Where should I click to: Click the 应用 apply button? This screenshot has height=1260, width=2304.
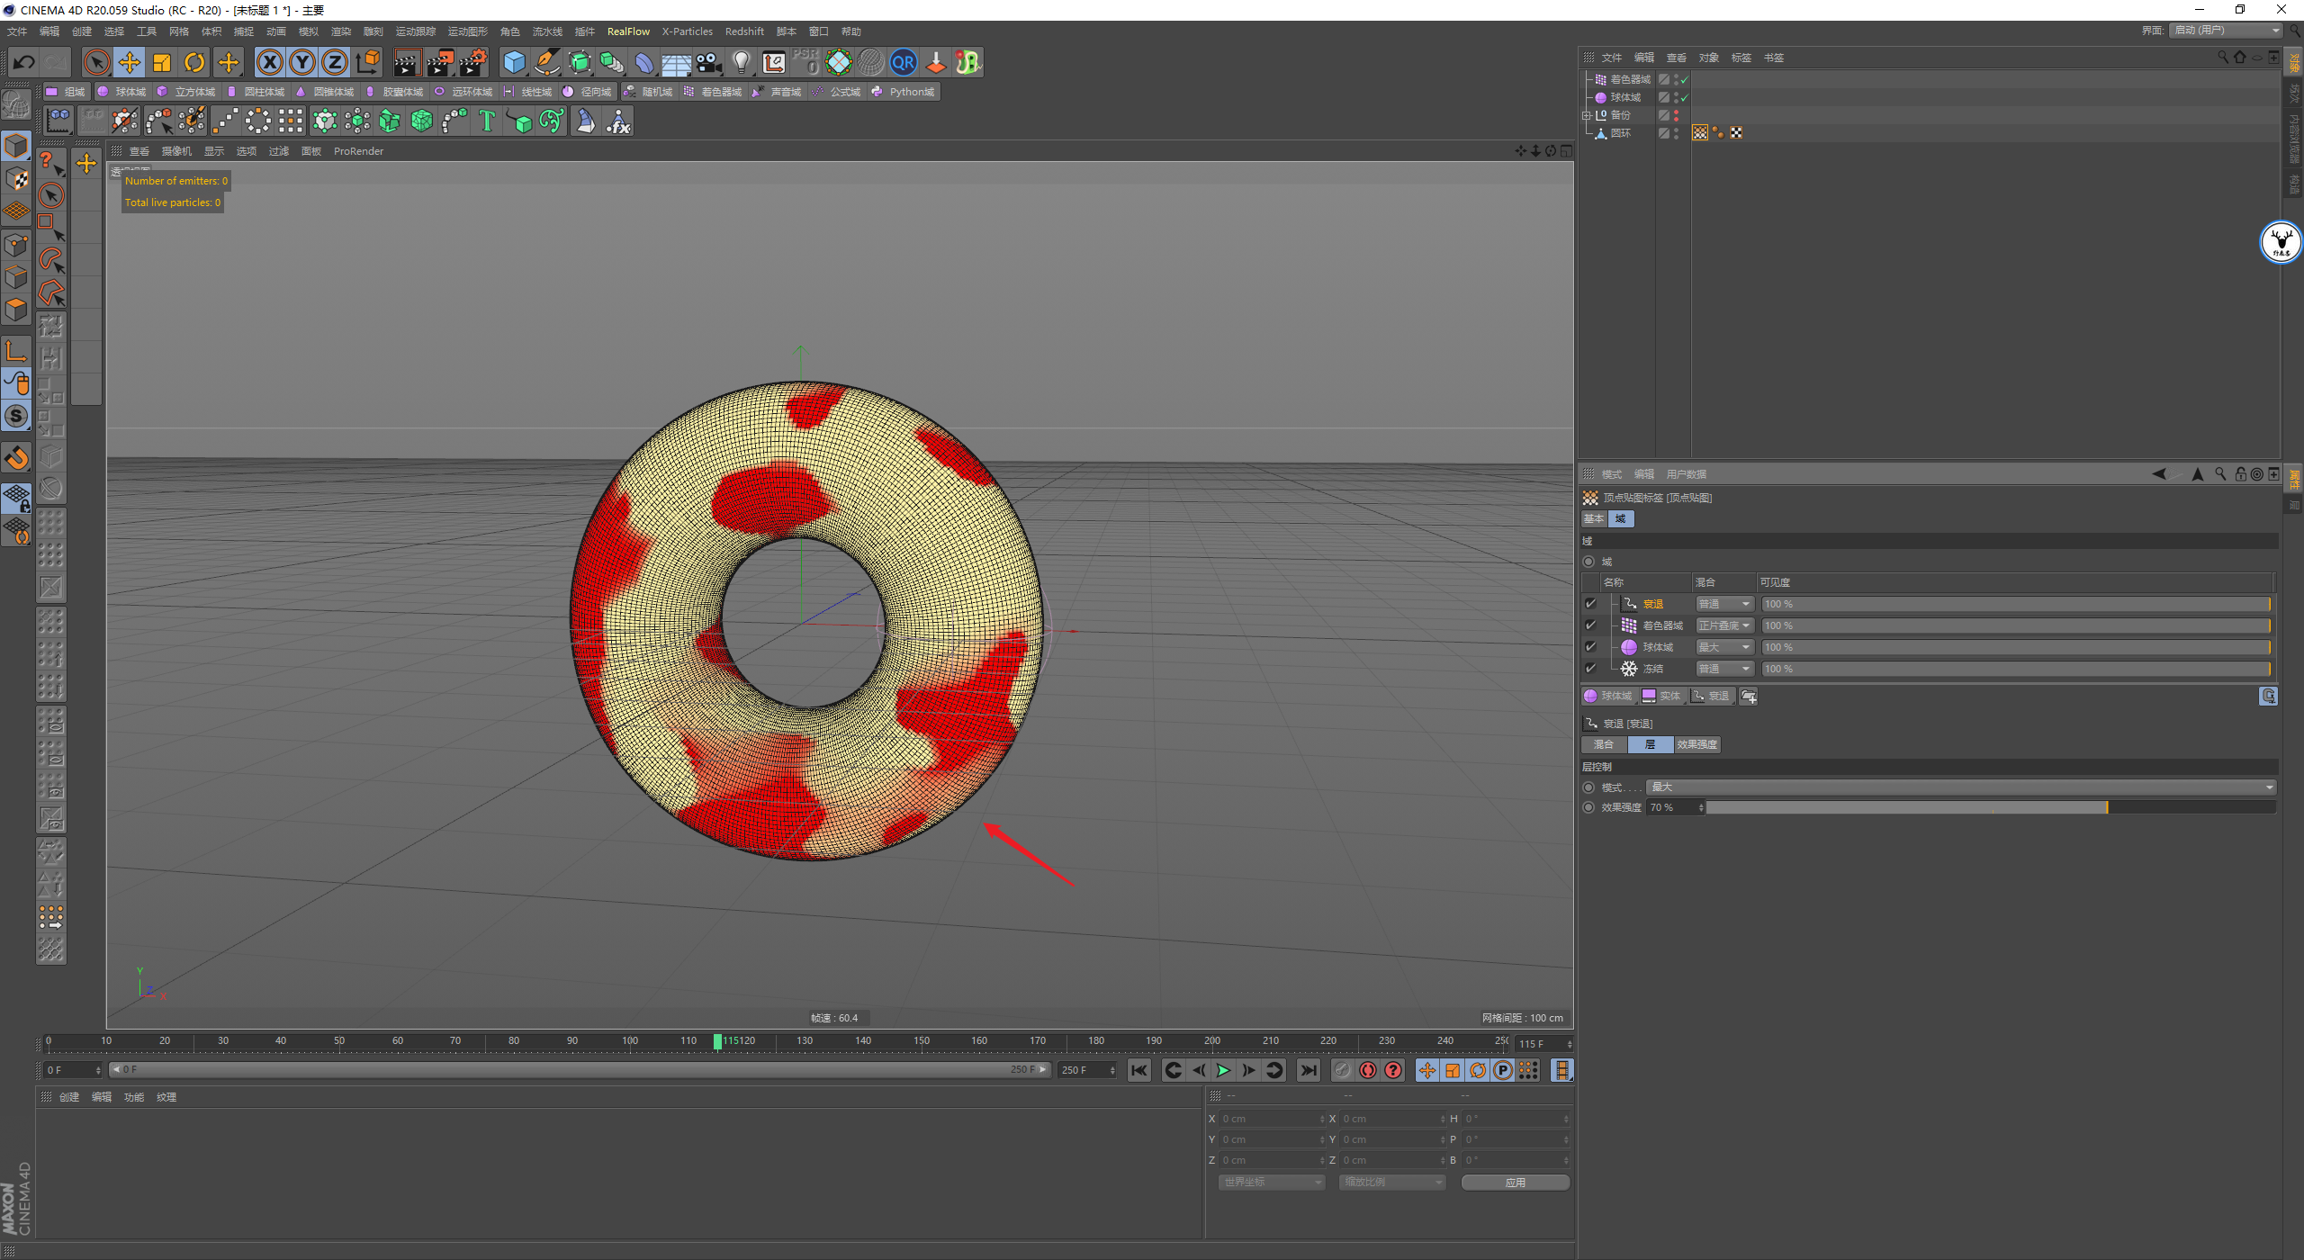click(x=1515, y=1183)
